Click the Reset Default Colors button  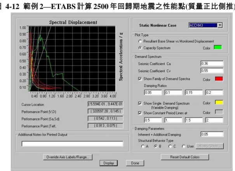[x=185, y=157]
